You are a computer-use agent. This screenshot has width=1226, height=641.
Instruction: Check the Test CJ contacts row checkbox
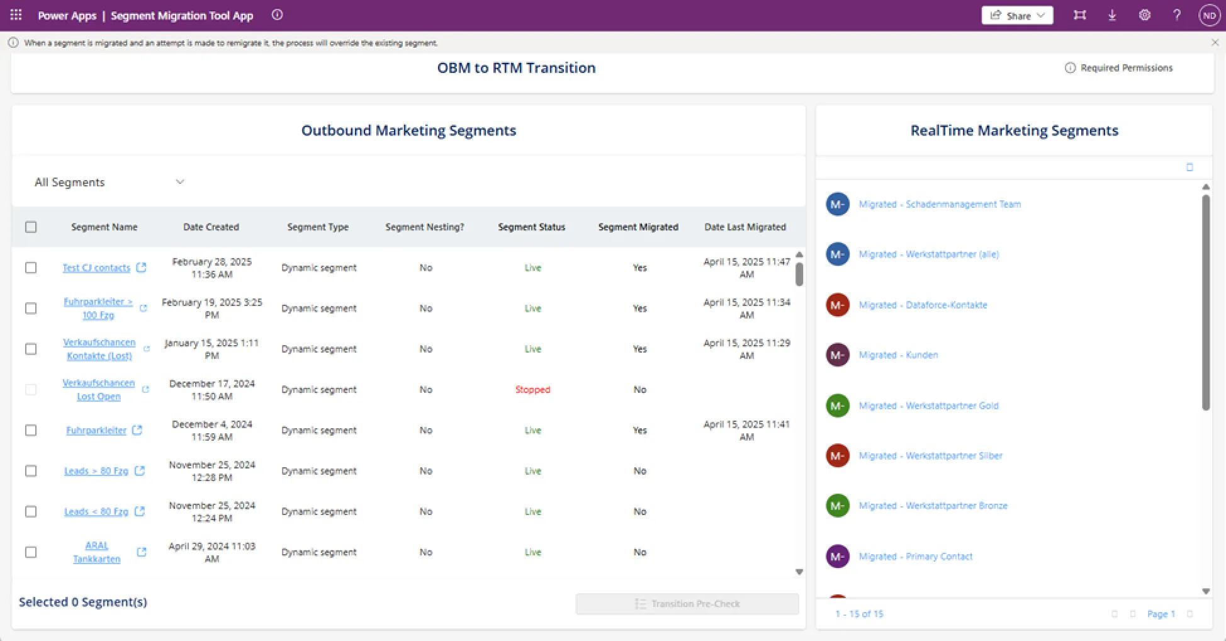click(x=31, y=268)
